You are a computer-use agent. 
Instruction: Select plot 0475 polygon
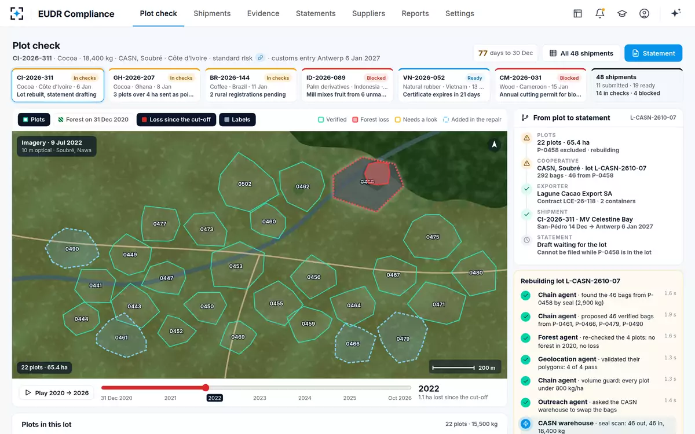point(432,237)
